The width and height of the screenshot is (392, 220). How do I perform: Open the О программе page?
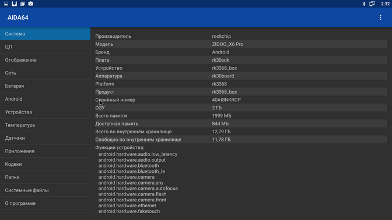pos(45,203)
